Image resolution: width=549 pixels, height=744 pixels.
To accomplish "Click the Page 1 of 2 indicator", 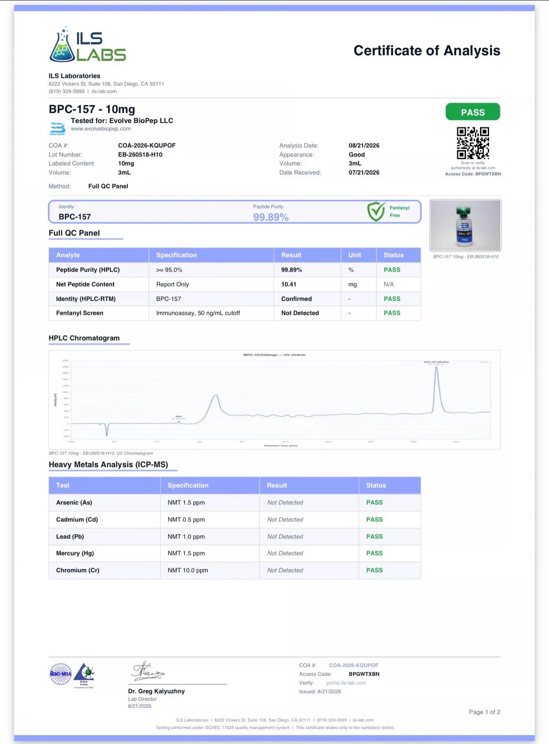I will [485, 712].
